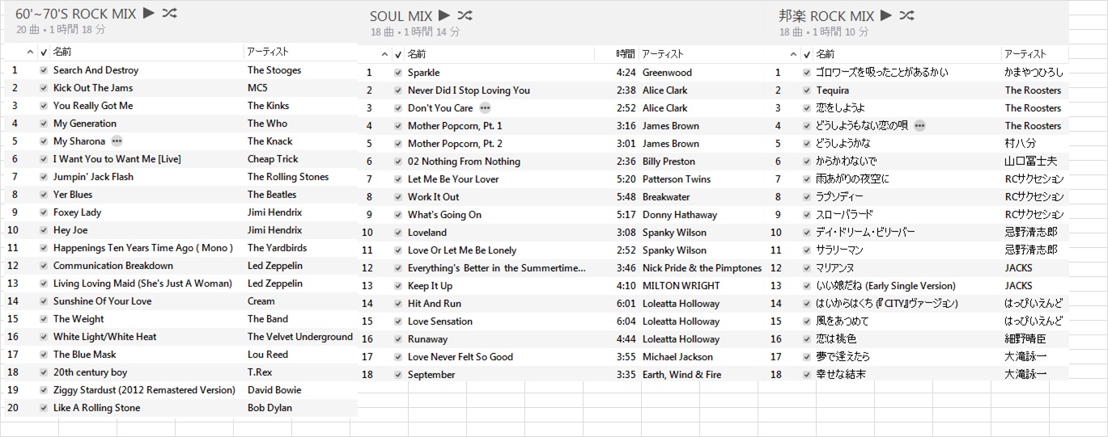Select the track Love Sensation
This screenshot has width=1108, height=437.
click(440, 321)
